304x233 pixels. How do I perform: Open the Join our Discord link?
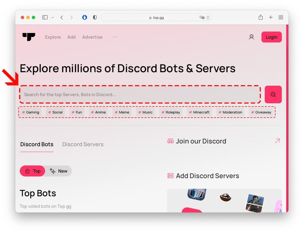pos(201,141)
